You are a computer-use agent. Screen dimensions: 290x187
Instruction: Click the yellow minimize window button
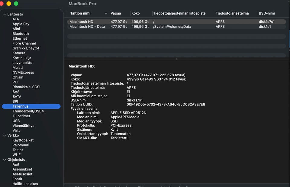point(9,4)
